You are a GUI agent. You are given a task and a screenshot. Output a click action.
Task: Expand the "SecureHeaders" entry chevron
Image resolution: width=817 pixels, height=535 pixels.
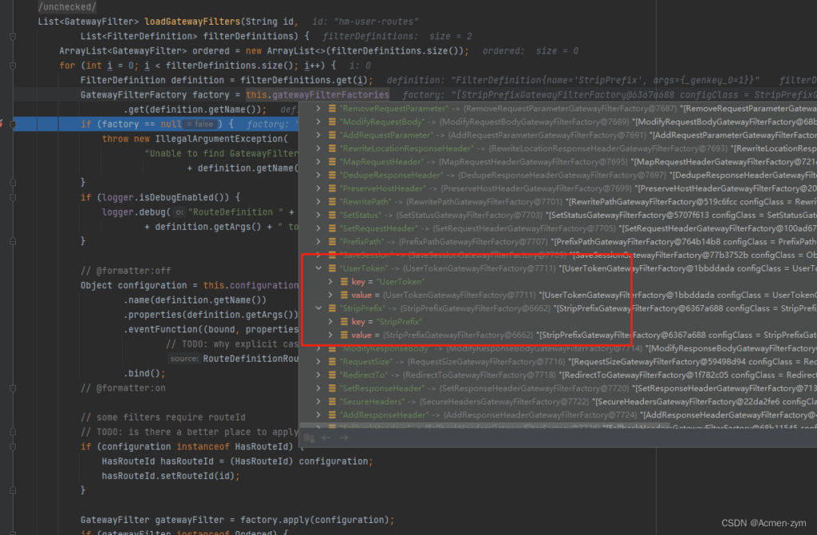318,402
